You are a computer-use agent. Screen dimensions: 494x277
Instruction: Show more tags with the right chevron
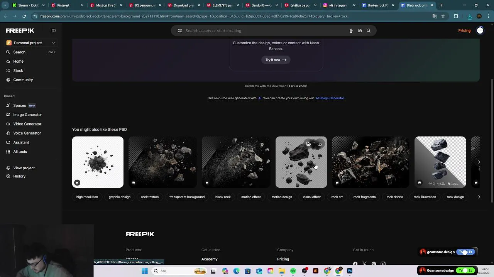[x=479, y=197]
